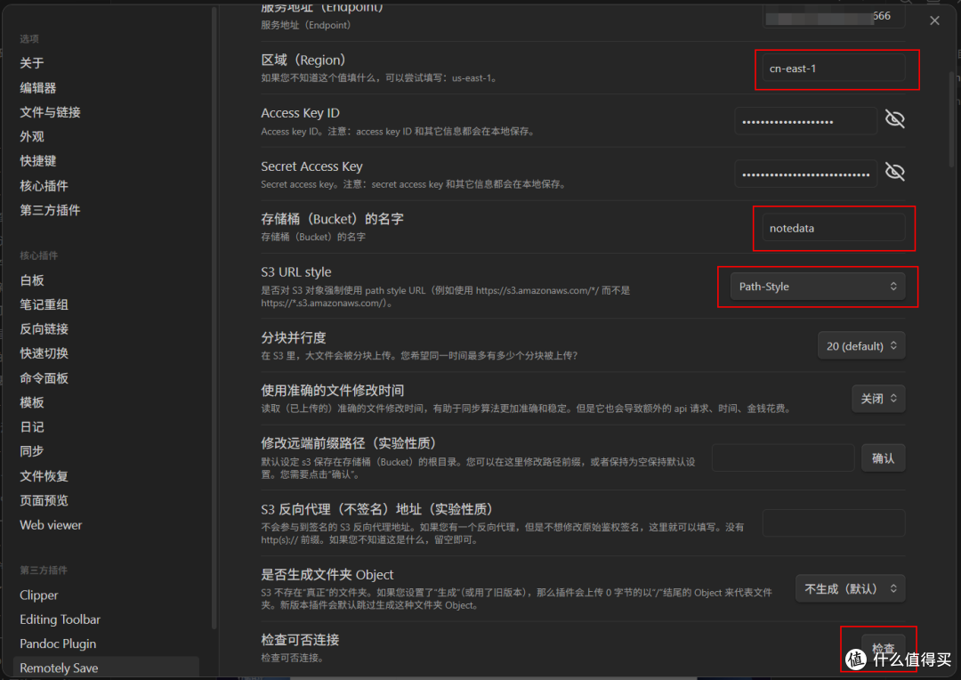This screenshot has width=961, height=680.
Task: Focus the Region field containing cn-east-1
Action: point(834,69)
